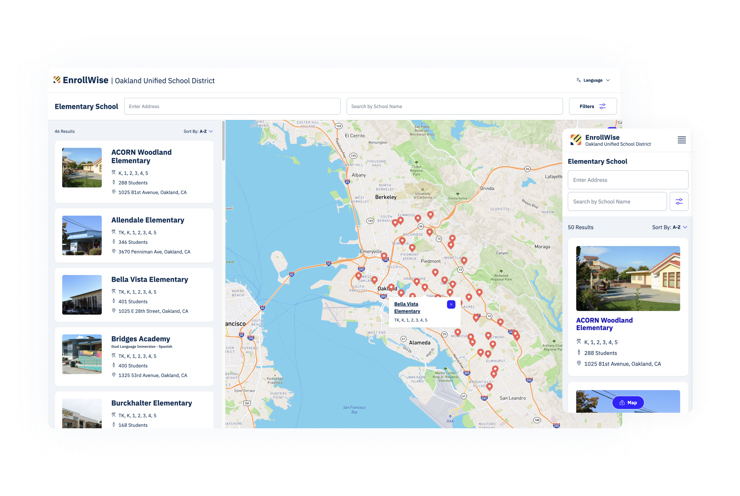Open the Filters button
740x496 pixels.
(x=593, y=106)
